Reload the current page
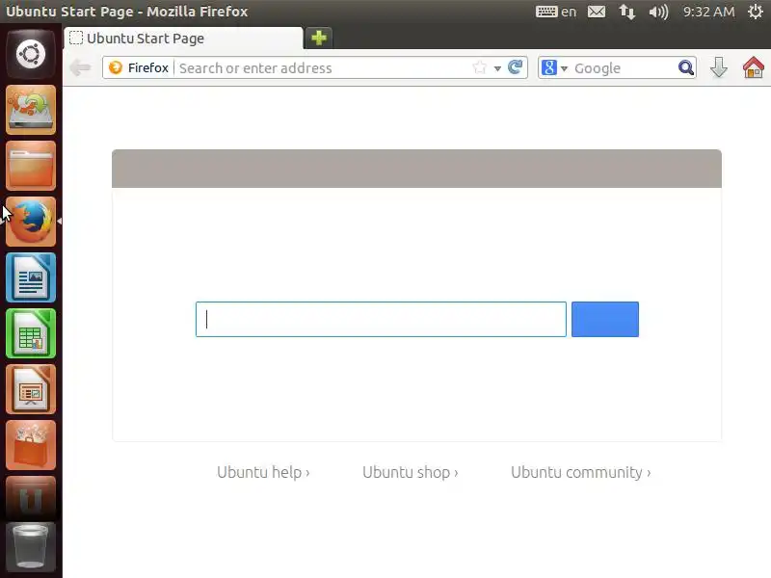 click(515, 66)
